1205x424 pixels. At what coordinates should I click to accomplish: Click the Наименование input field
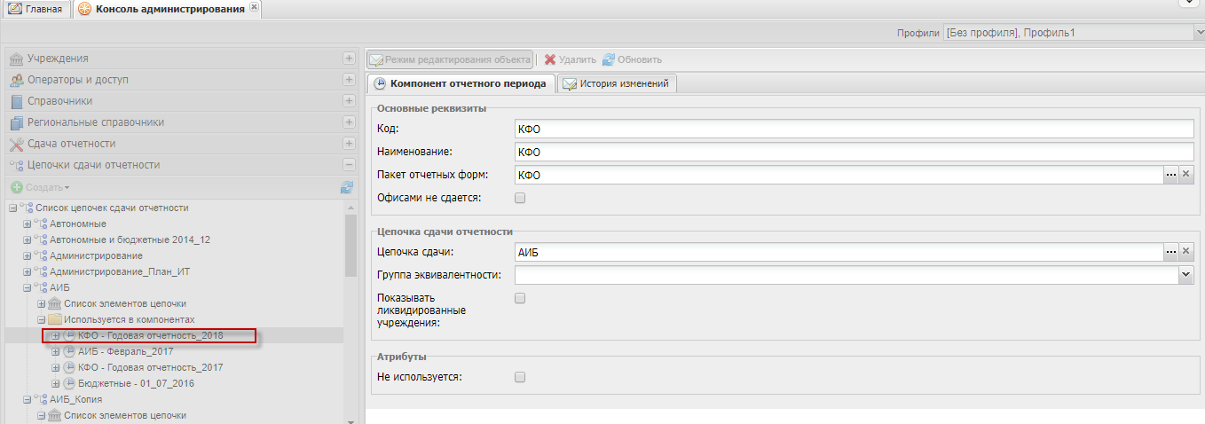point(852,152)
